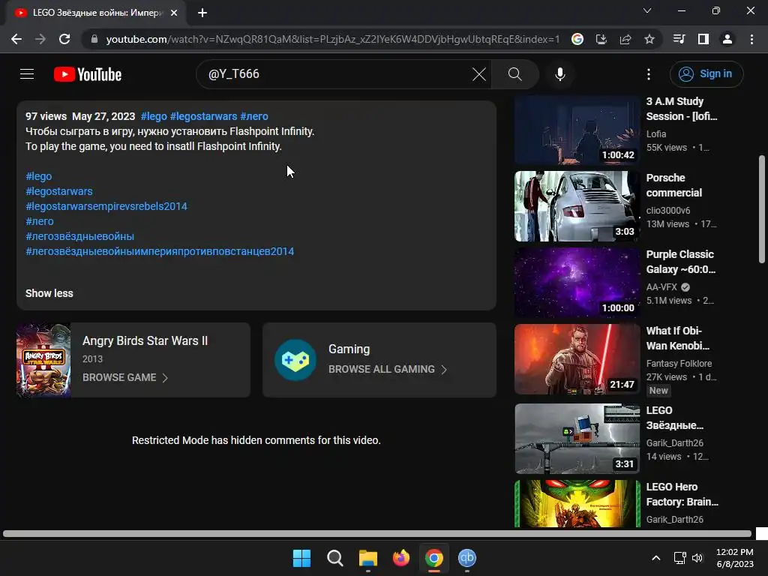Open Chrome media controls icon
This screenshot has width=768, height=576.
click(679, 39)
